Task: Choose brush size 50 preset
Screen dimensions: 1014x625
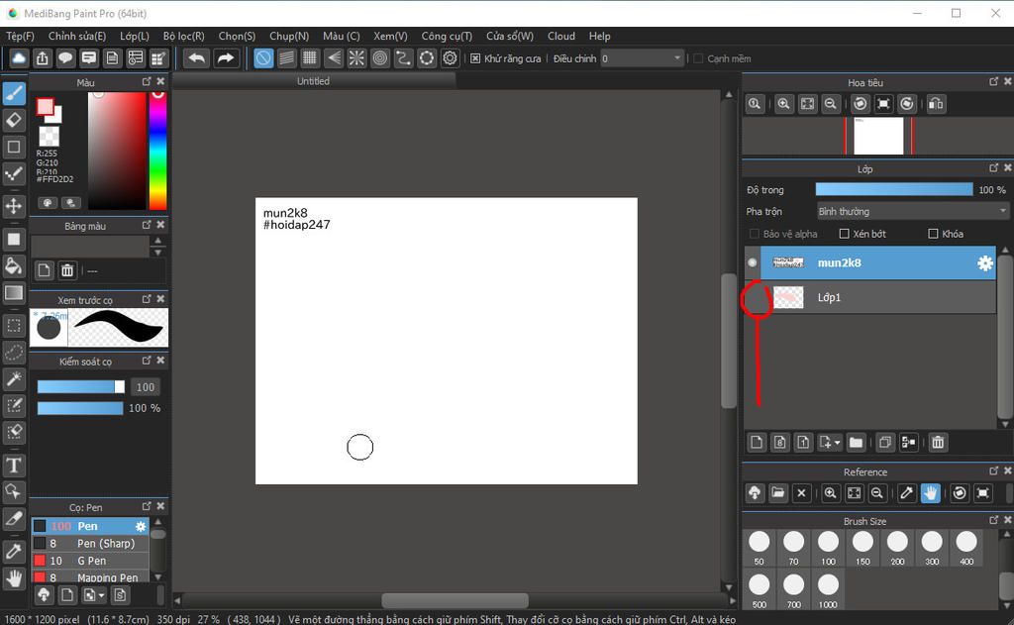Action: (x=760, y=548)
